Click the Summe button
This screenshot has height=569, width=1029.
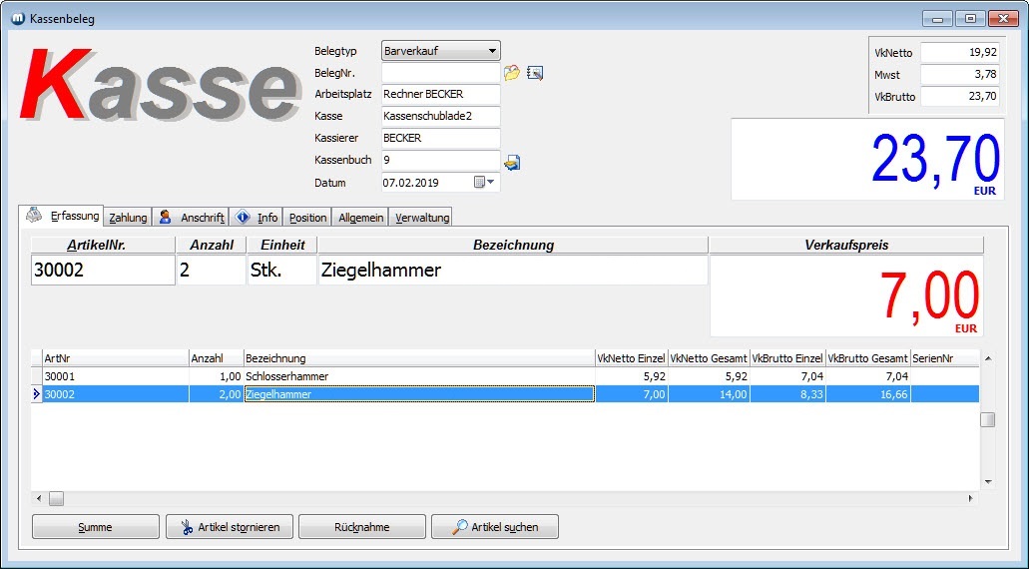[96, 527]
